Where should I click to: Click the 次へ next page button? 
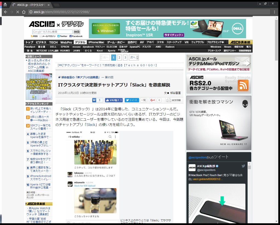click(x=134, y=57)
